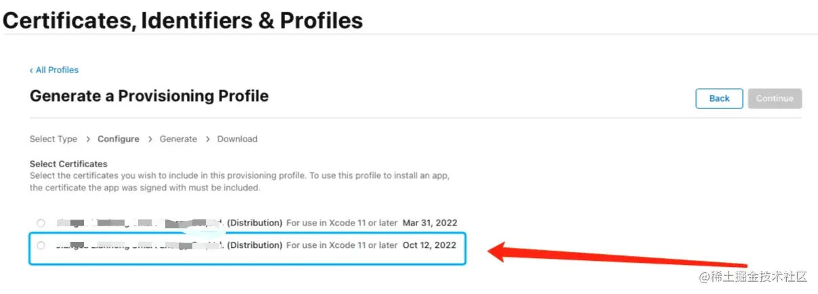Image resolution: width=818 pixels, height=294 pixels.
Task: Select the certificate radio expiring Mar 31, 2022
Action: click(x=41, y=223)
